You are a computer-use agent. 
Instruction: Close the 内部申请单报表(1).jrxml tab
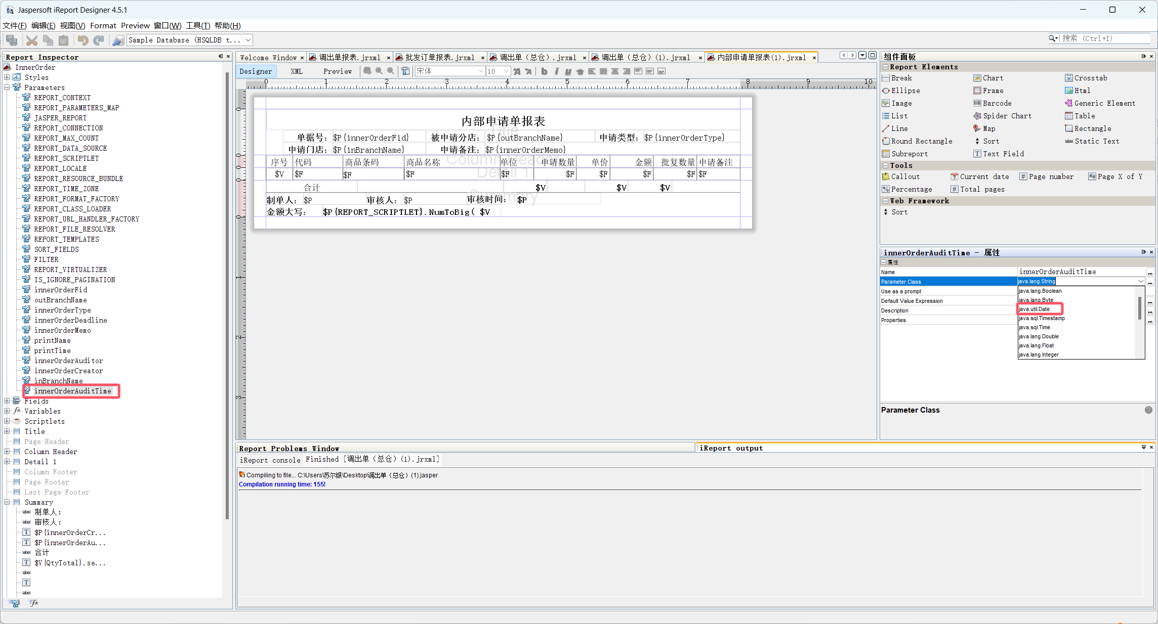tap(814, 58)
